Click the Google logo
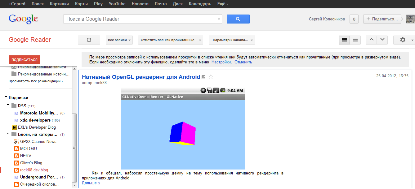The image size is (415, 189). point(23,19)
